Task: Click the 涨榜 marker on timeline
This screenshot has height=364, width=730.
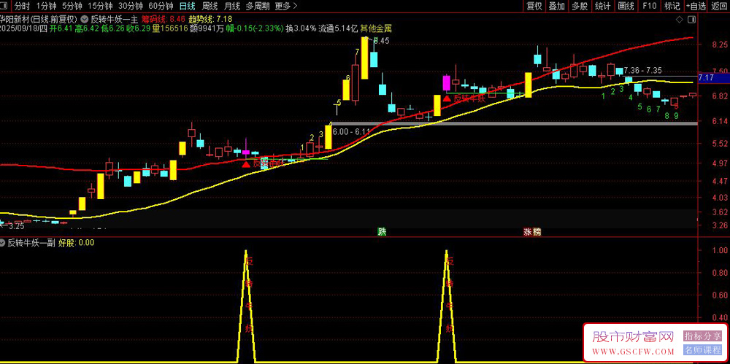Action: pos(533,231)
